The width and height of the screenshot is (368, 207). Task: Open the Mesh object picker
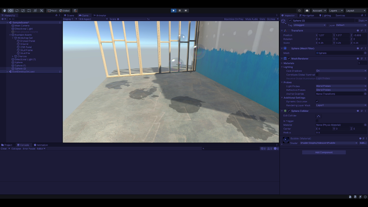[x=365, y=53]
